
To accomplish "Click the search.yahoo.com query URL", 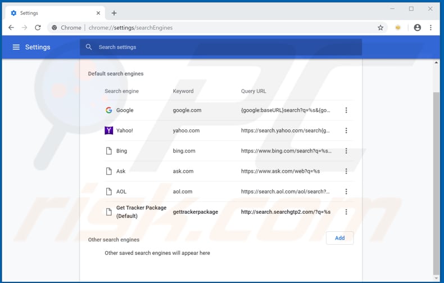I will tap(286, 131).
